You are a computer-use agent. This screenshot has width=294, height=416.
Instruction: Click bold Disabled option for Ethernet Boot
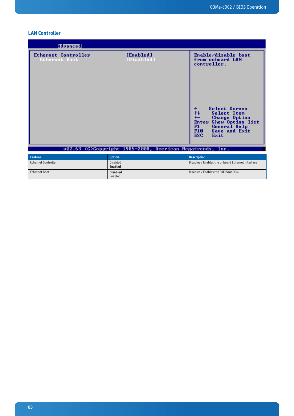(116, 172)
